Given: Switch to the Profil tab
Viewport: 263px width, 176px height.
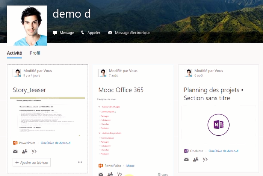Looking at the screenshot, I should click(35, 53).
